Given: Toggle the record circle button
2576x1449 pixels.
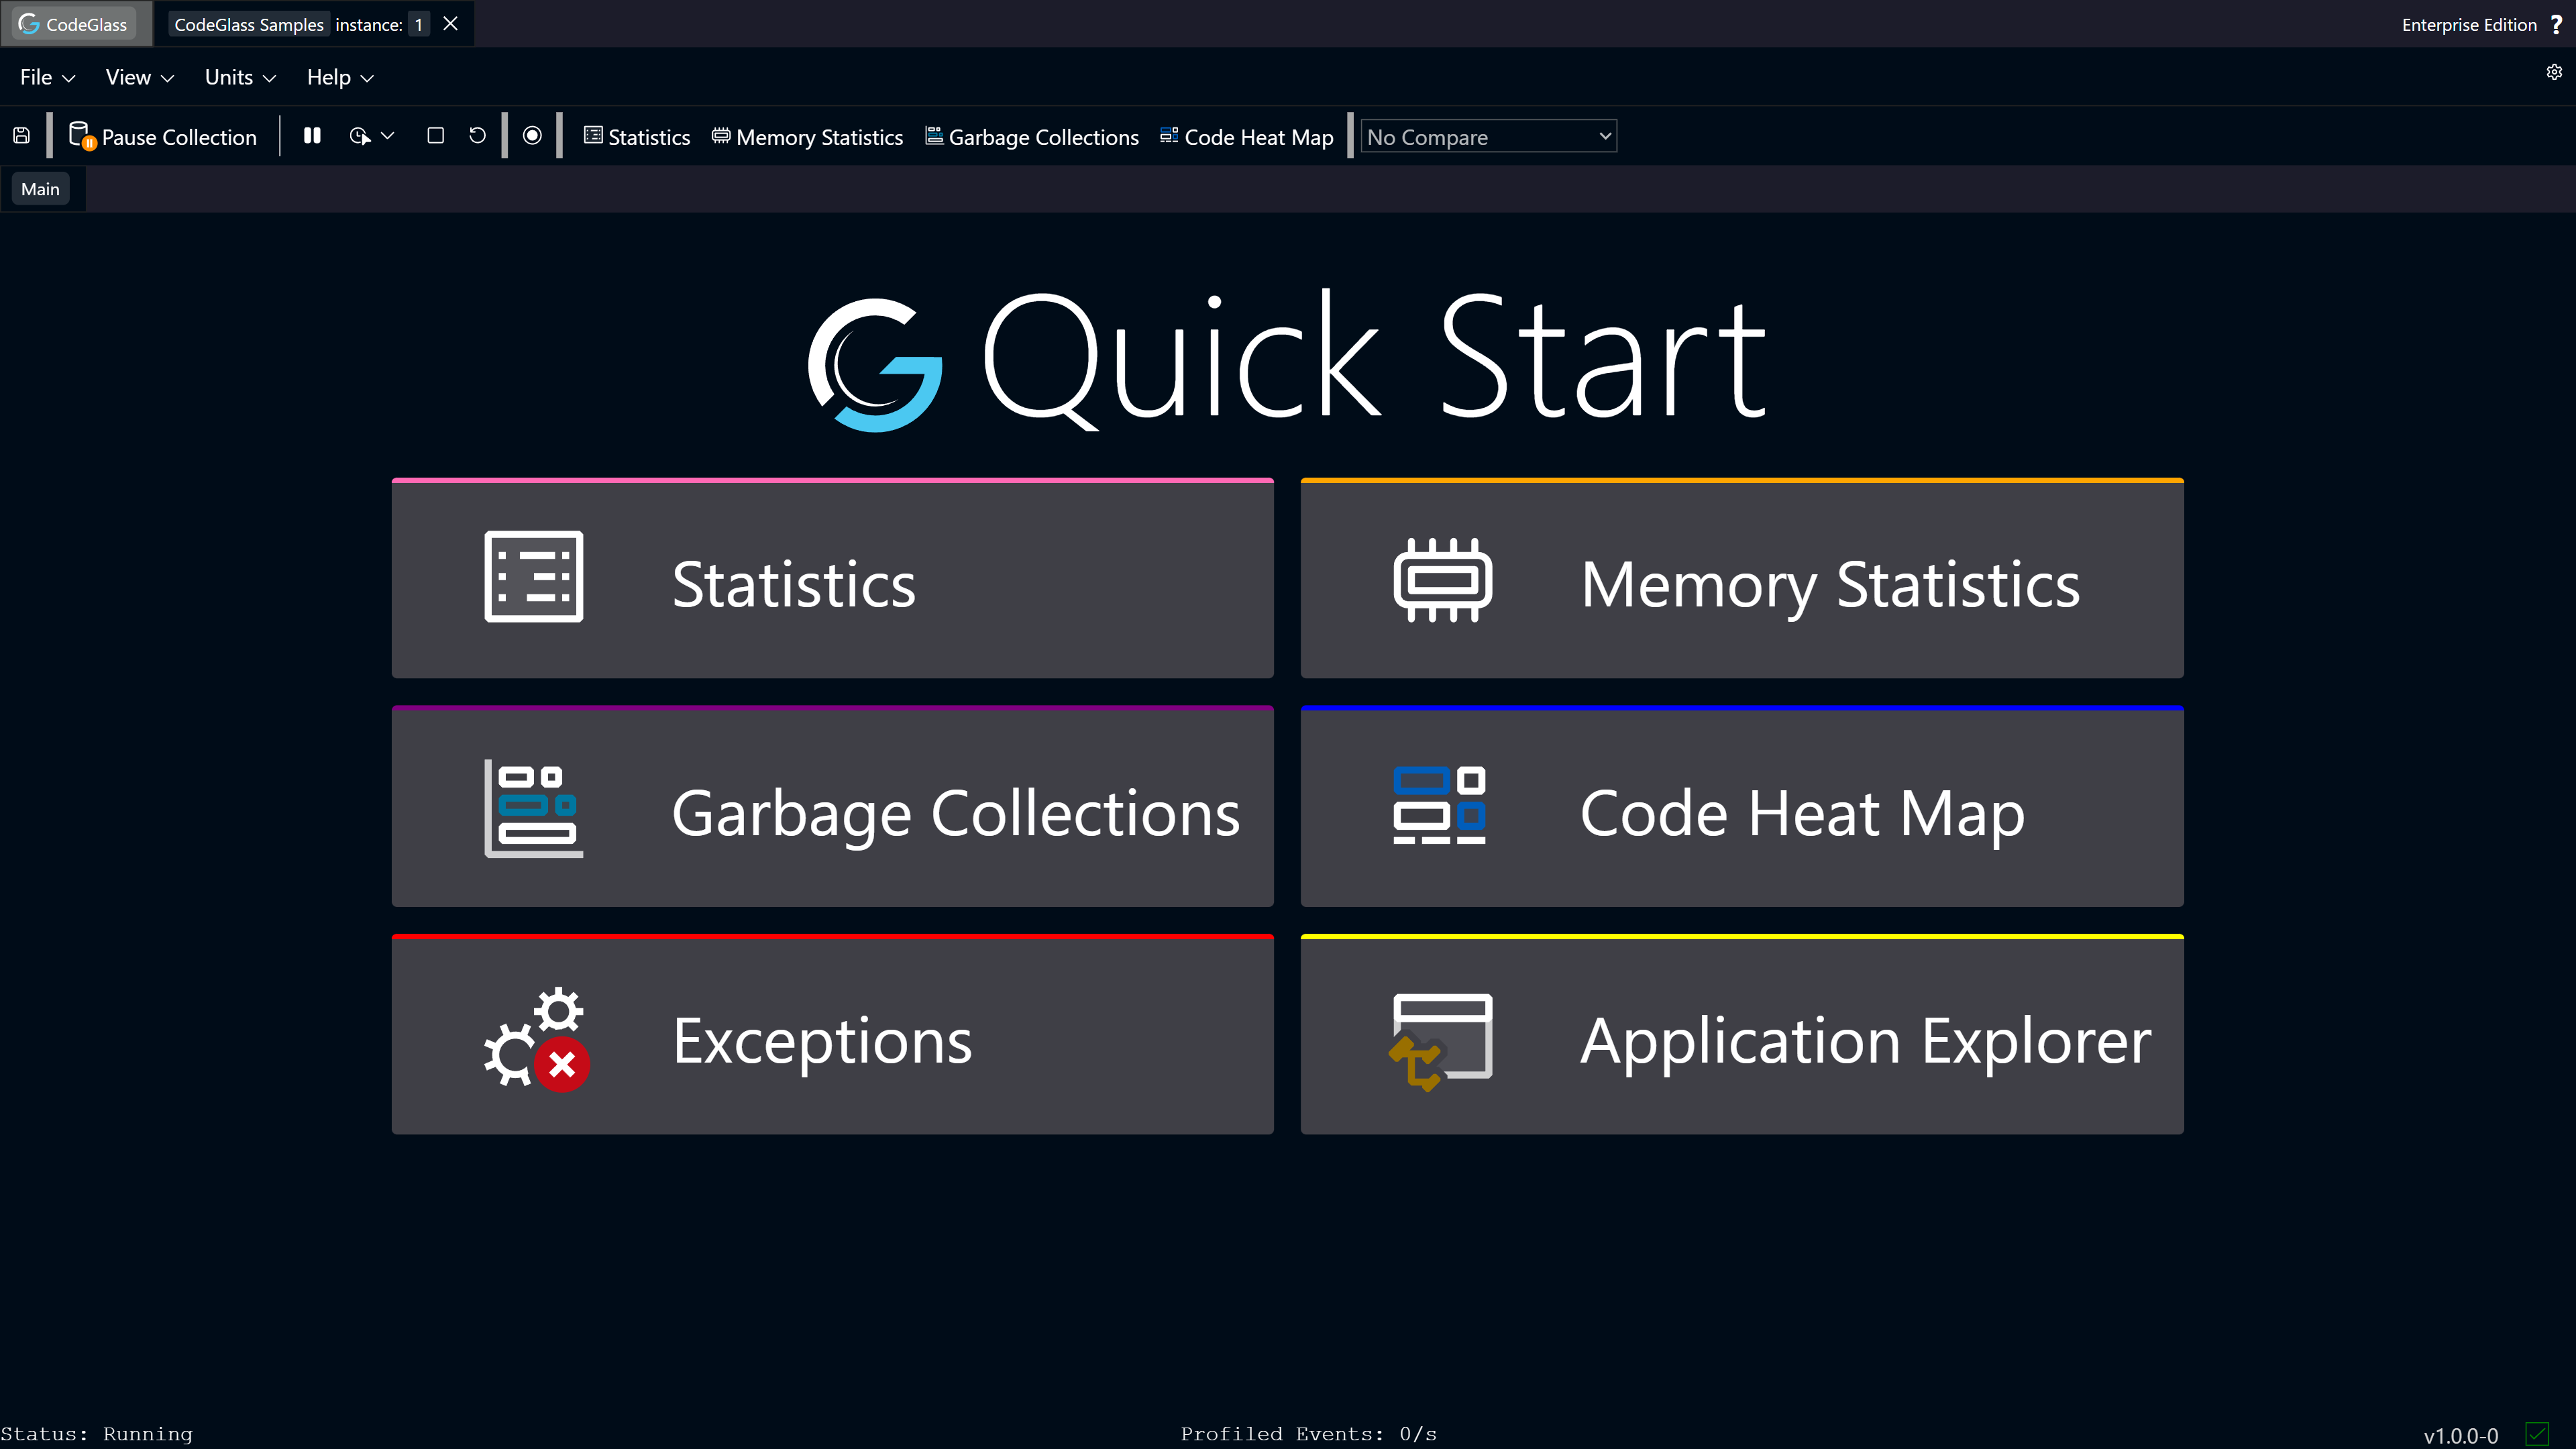Looking at the screenshot, I should [x=532, y=135].
